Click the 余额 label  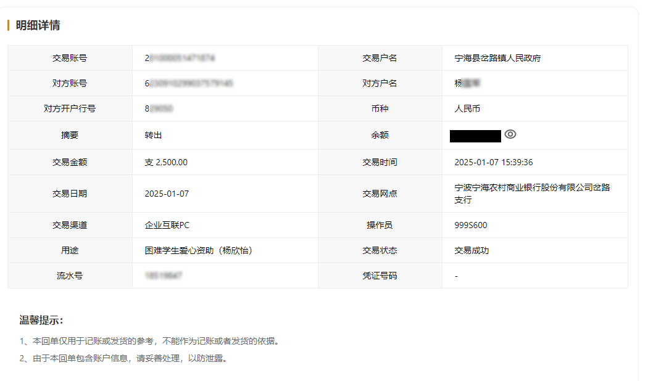pos(380,135)
